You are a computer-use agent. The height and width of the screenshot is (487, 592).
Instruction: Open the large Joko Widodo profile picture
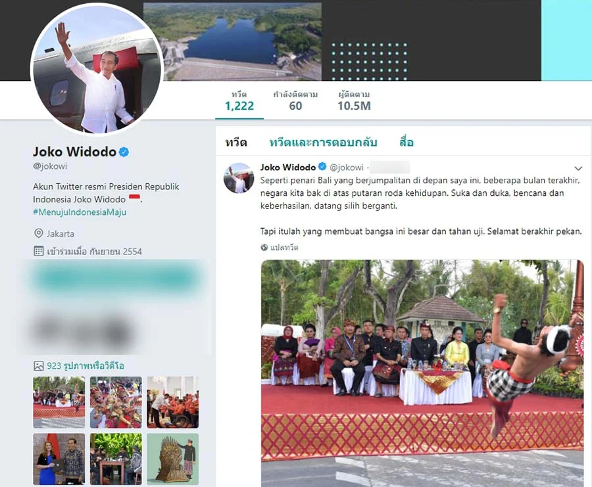click(x=97, y=68)
